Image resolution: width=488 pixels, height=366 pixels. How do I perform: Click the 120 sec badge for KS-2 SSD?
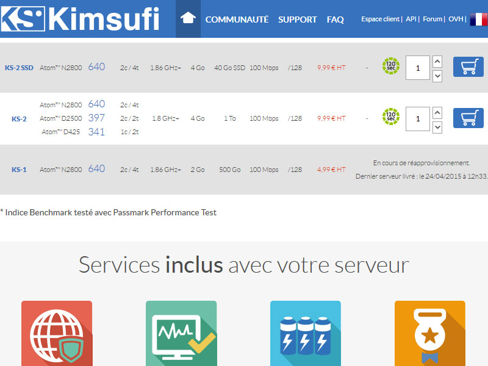(x=391, y=66)
